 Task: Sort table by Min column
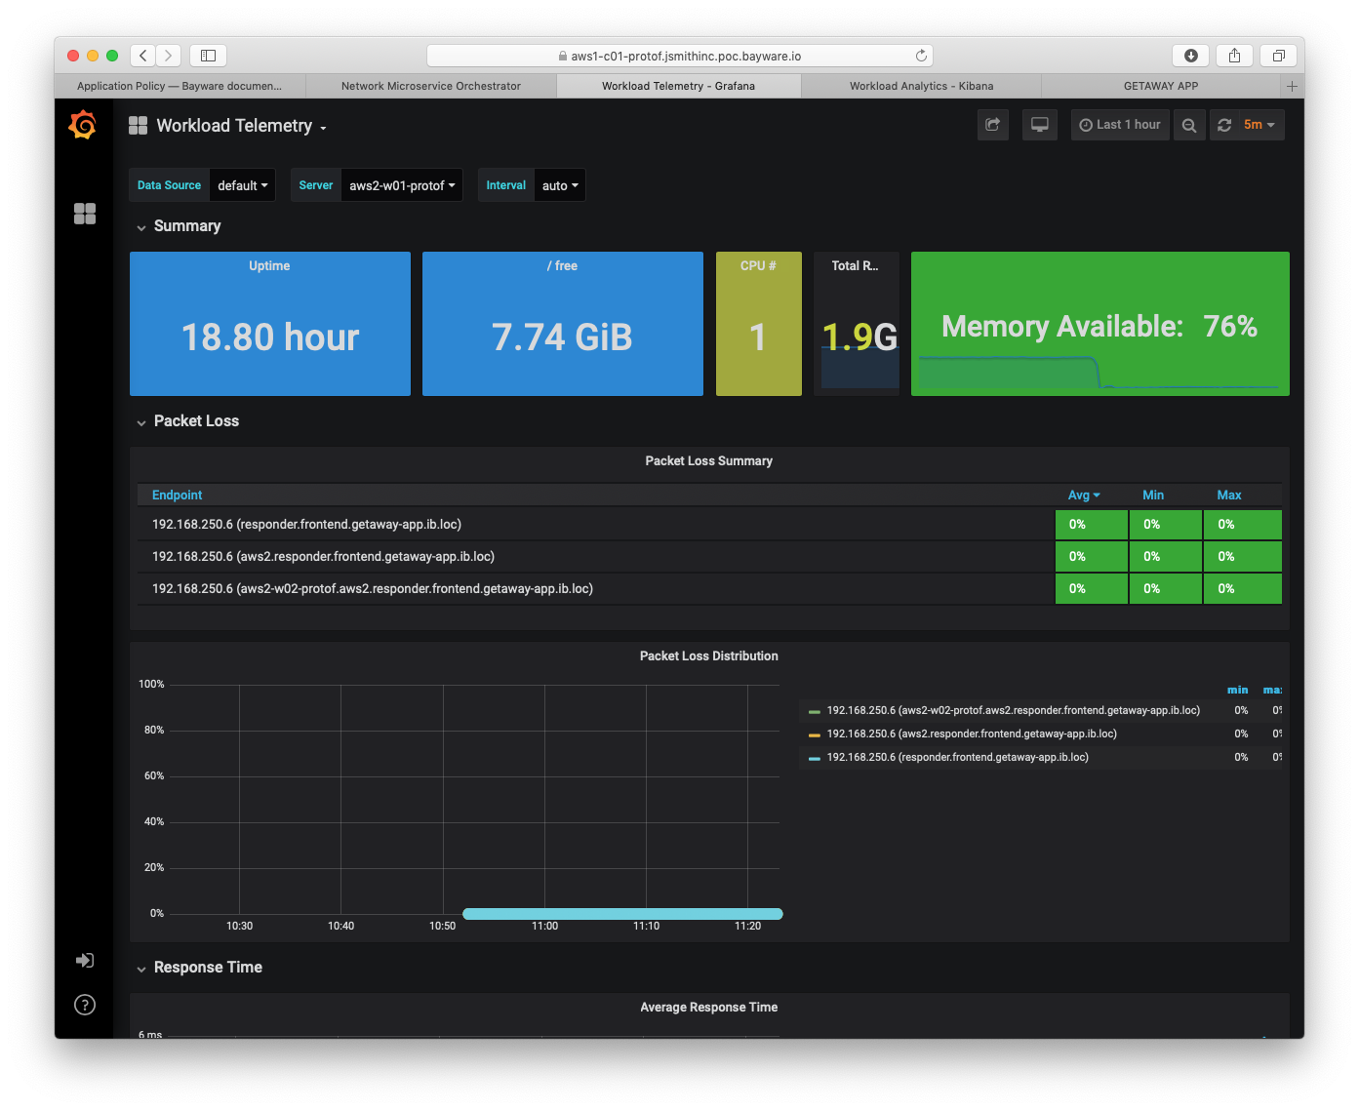tap(1153, 496)
